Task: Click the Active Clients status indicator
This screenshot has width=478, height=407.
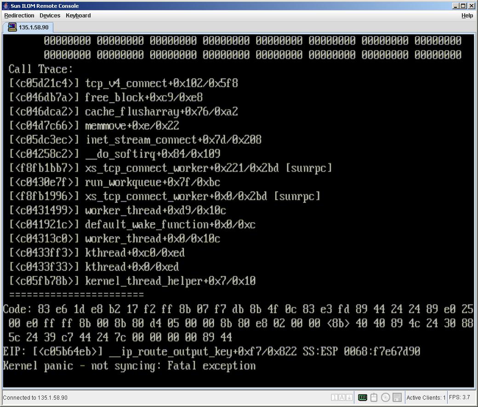Action: 426,398
